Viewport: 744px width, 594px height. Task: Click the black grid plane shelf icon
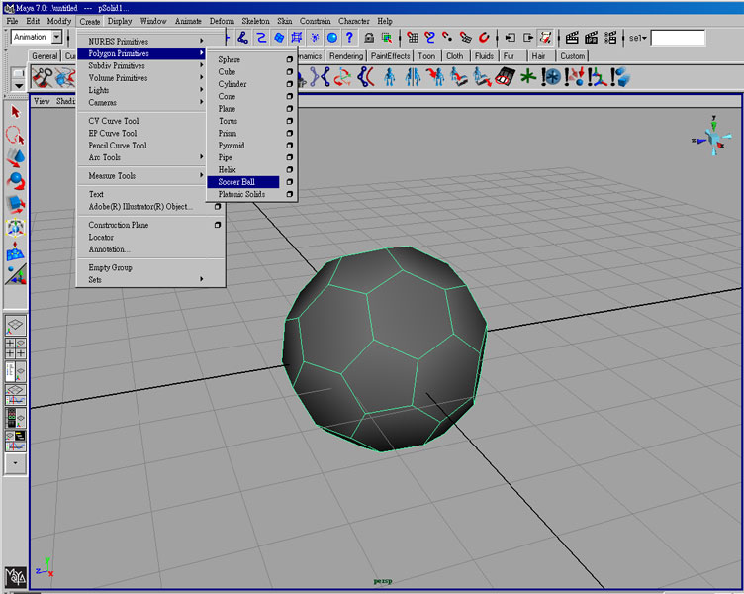[x=505, y=77]
